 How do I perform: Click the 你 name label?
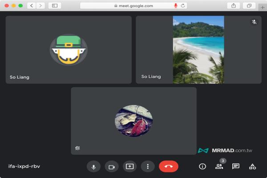(x=77, y=148)
